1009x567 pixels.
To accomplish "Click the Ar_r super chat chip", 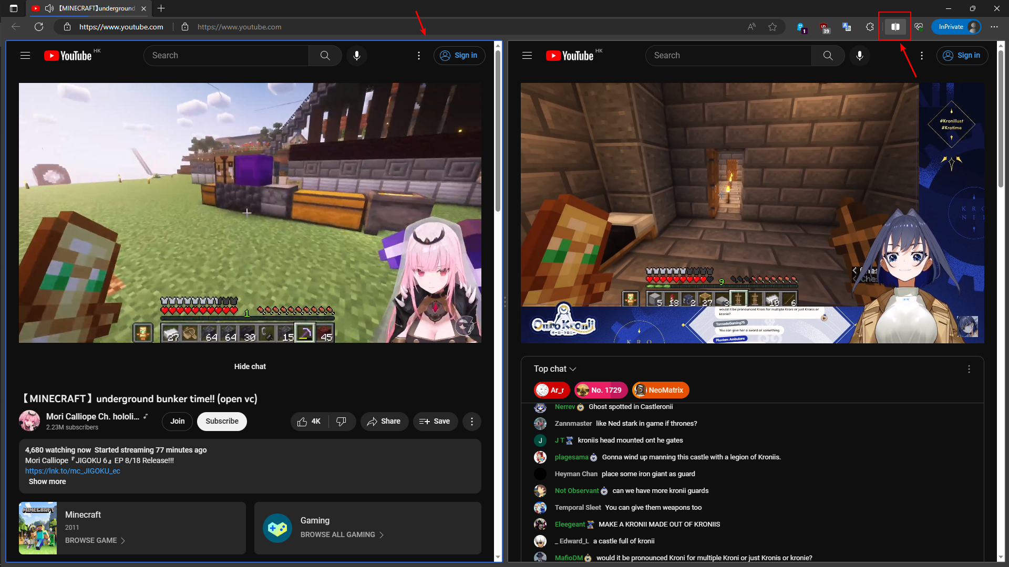I will [552, 390].
